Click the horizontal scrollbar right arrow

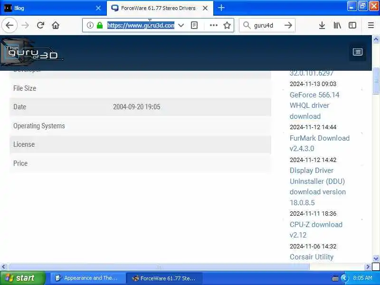[368, 267]
